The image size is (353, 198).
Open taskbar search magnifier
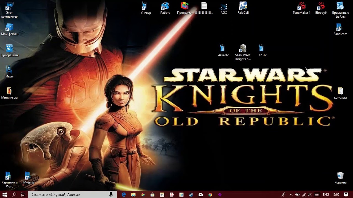point(14,194)
